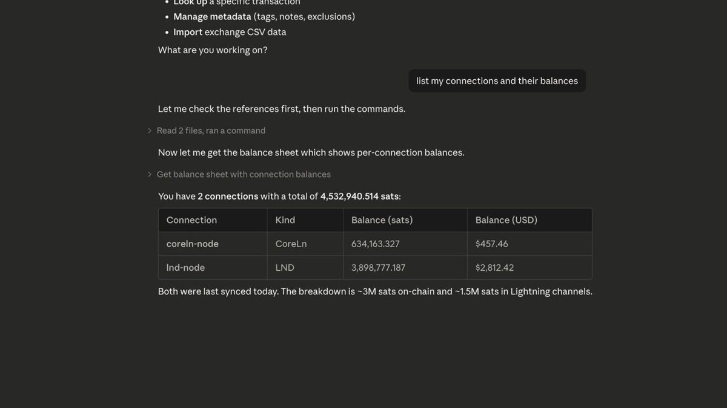
Task: Open the "Read 2 files, ran a command" summary
Action: [211, 131]
